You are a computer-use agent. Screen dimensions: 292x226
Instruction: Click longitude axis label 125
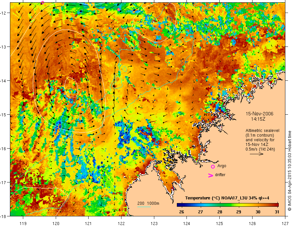(x=220, y=223)
